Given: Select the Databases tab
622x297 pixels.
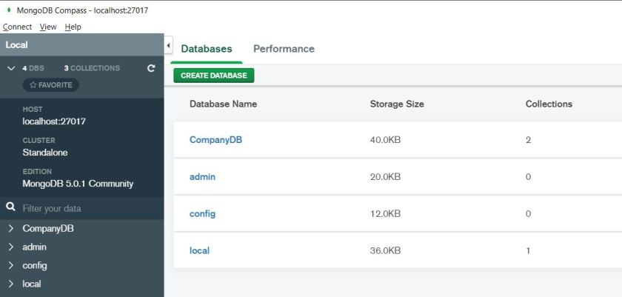Looking at the screenshot, I should click(207, 49).
